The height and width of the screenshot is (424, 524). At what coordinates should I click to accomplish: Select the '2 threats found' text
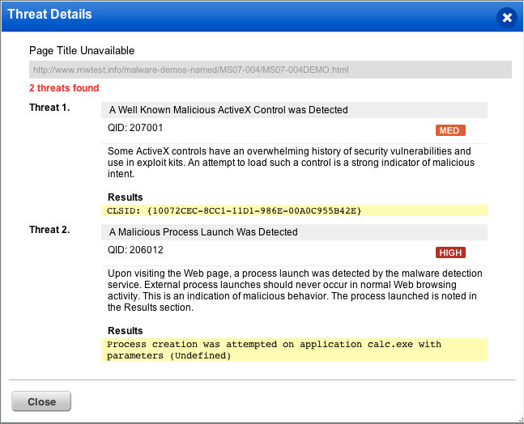tap(64, 88)
